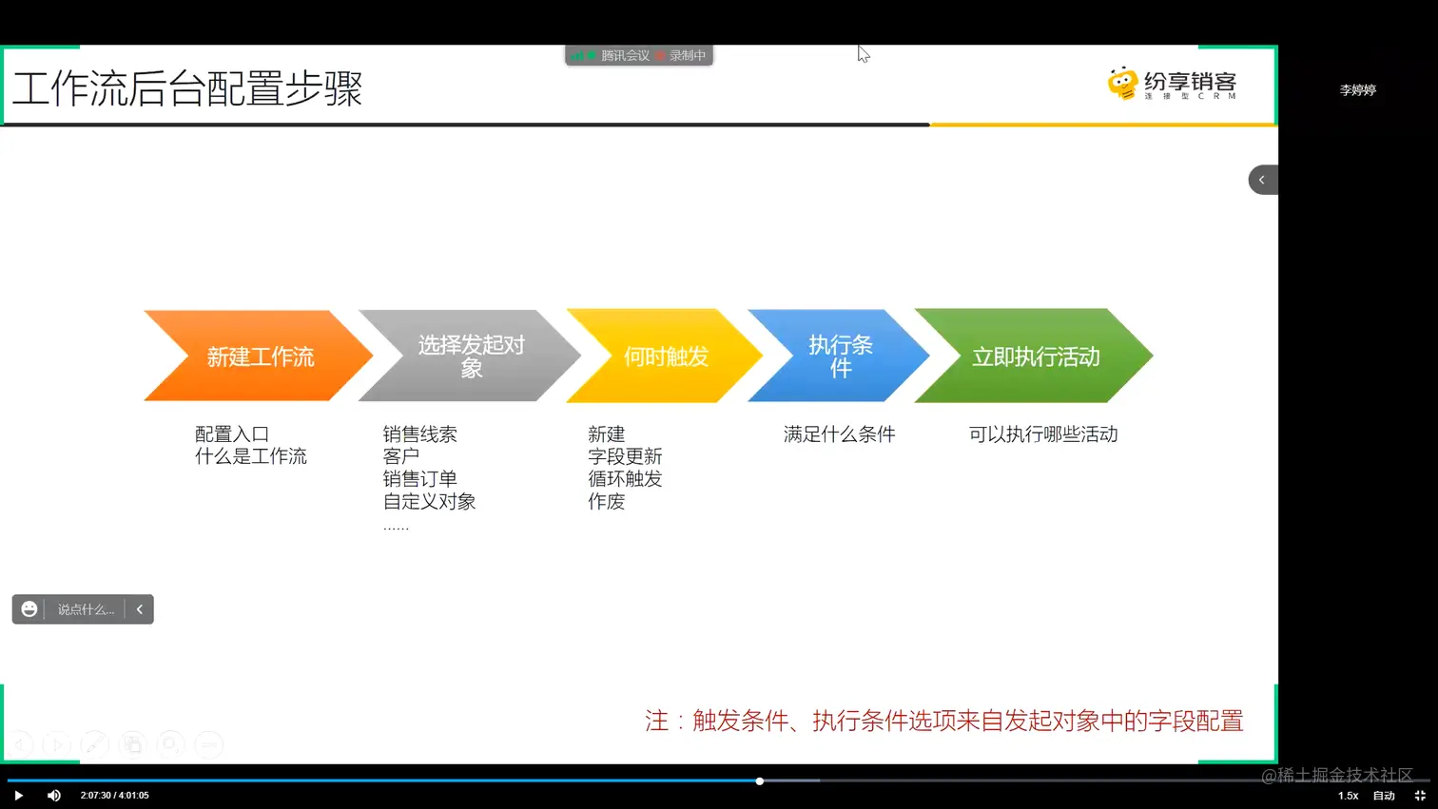Play the video with the play button

18,796
